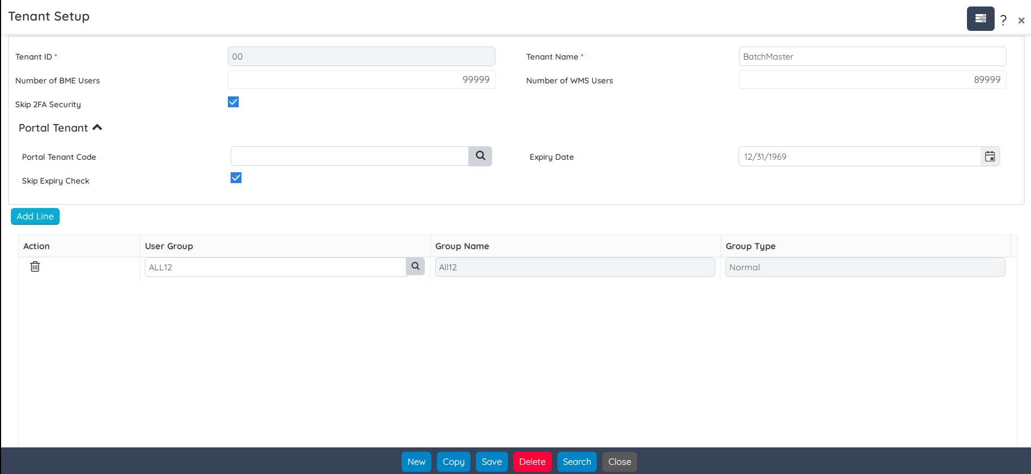The image size is (1031, 474).
Task: Open the Expiry Date calendar picker
Action: 990,157
